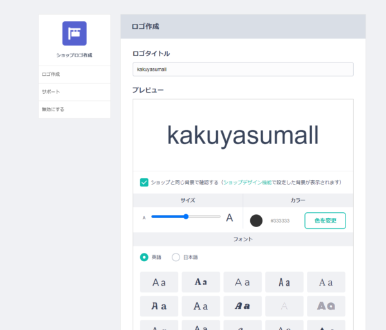This screenshot has width=386, height=330.
Task: Open サポート in the sidebar menu
Action: (x=51, y=92)
